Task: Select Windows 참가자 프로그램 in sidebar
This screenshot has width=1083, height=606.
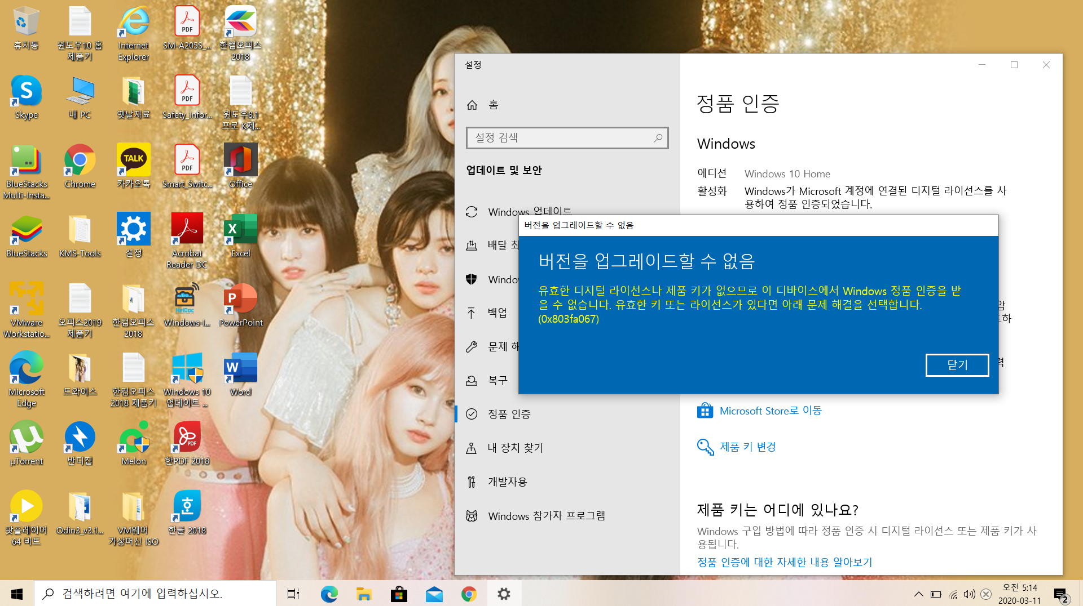Action: [567, 515]
